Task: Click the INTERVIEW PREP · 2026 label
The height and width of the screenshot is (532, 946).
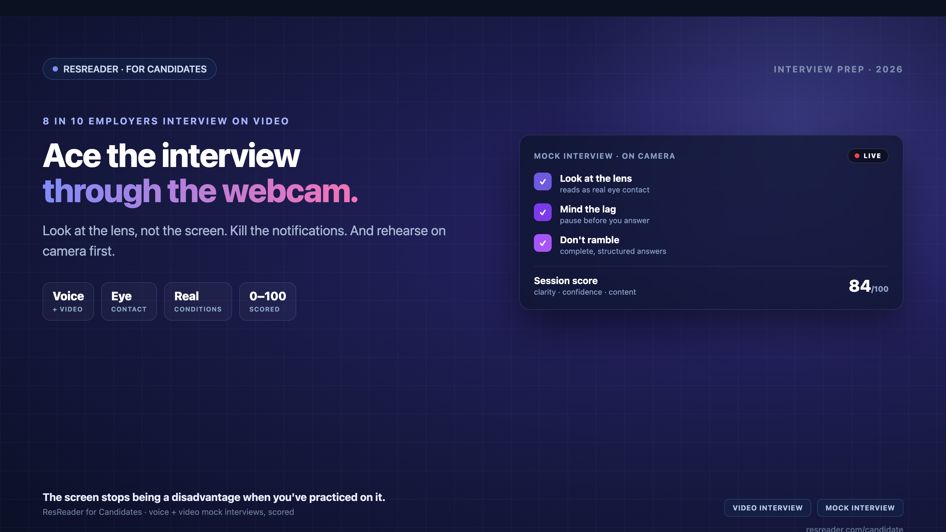Action: [838, 69]
